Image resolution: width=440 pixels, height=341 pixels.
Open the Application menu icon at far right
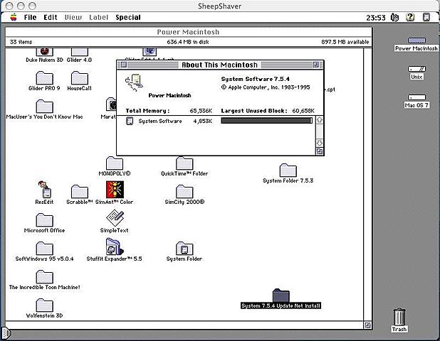tap(426, 17)
